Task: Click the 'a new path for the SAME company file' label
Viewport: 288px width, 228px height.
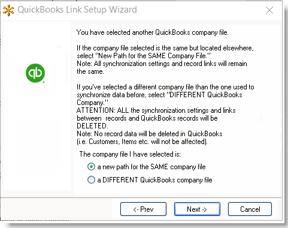Action: click(151, 167)
